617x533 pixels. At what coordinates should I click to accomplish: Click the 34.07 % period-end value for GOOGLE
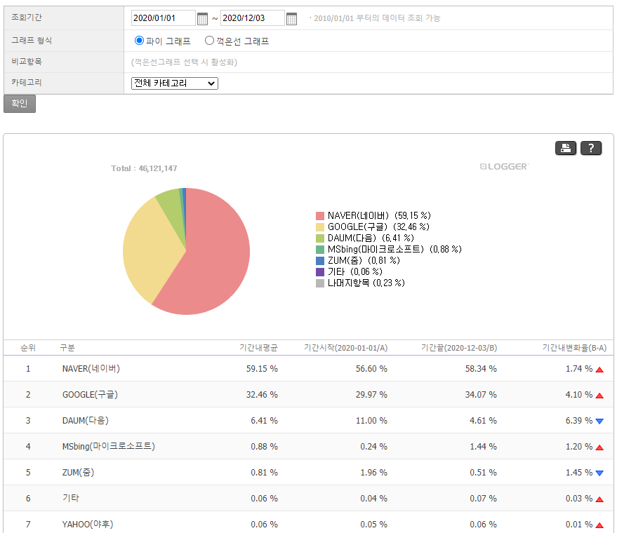tap(481, 395)
